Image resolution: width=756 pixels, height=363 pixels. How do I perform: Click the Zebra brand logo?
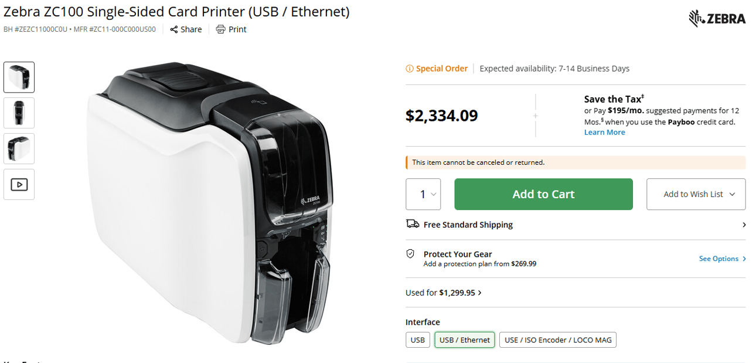point(717,18)
